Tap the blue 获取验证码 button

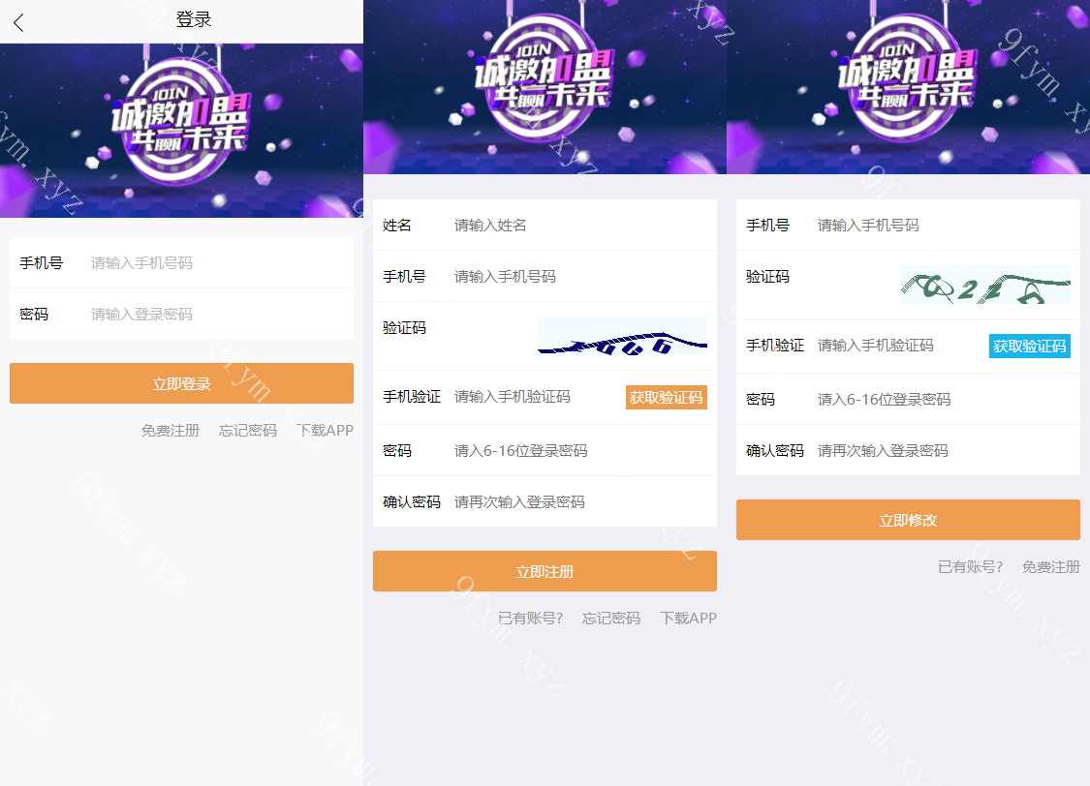coord(1030,346)
